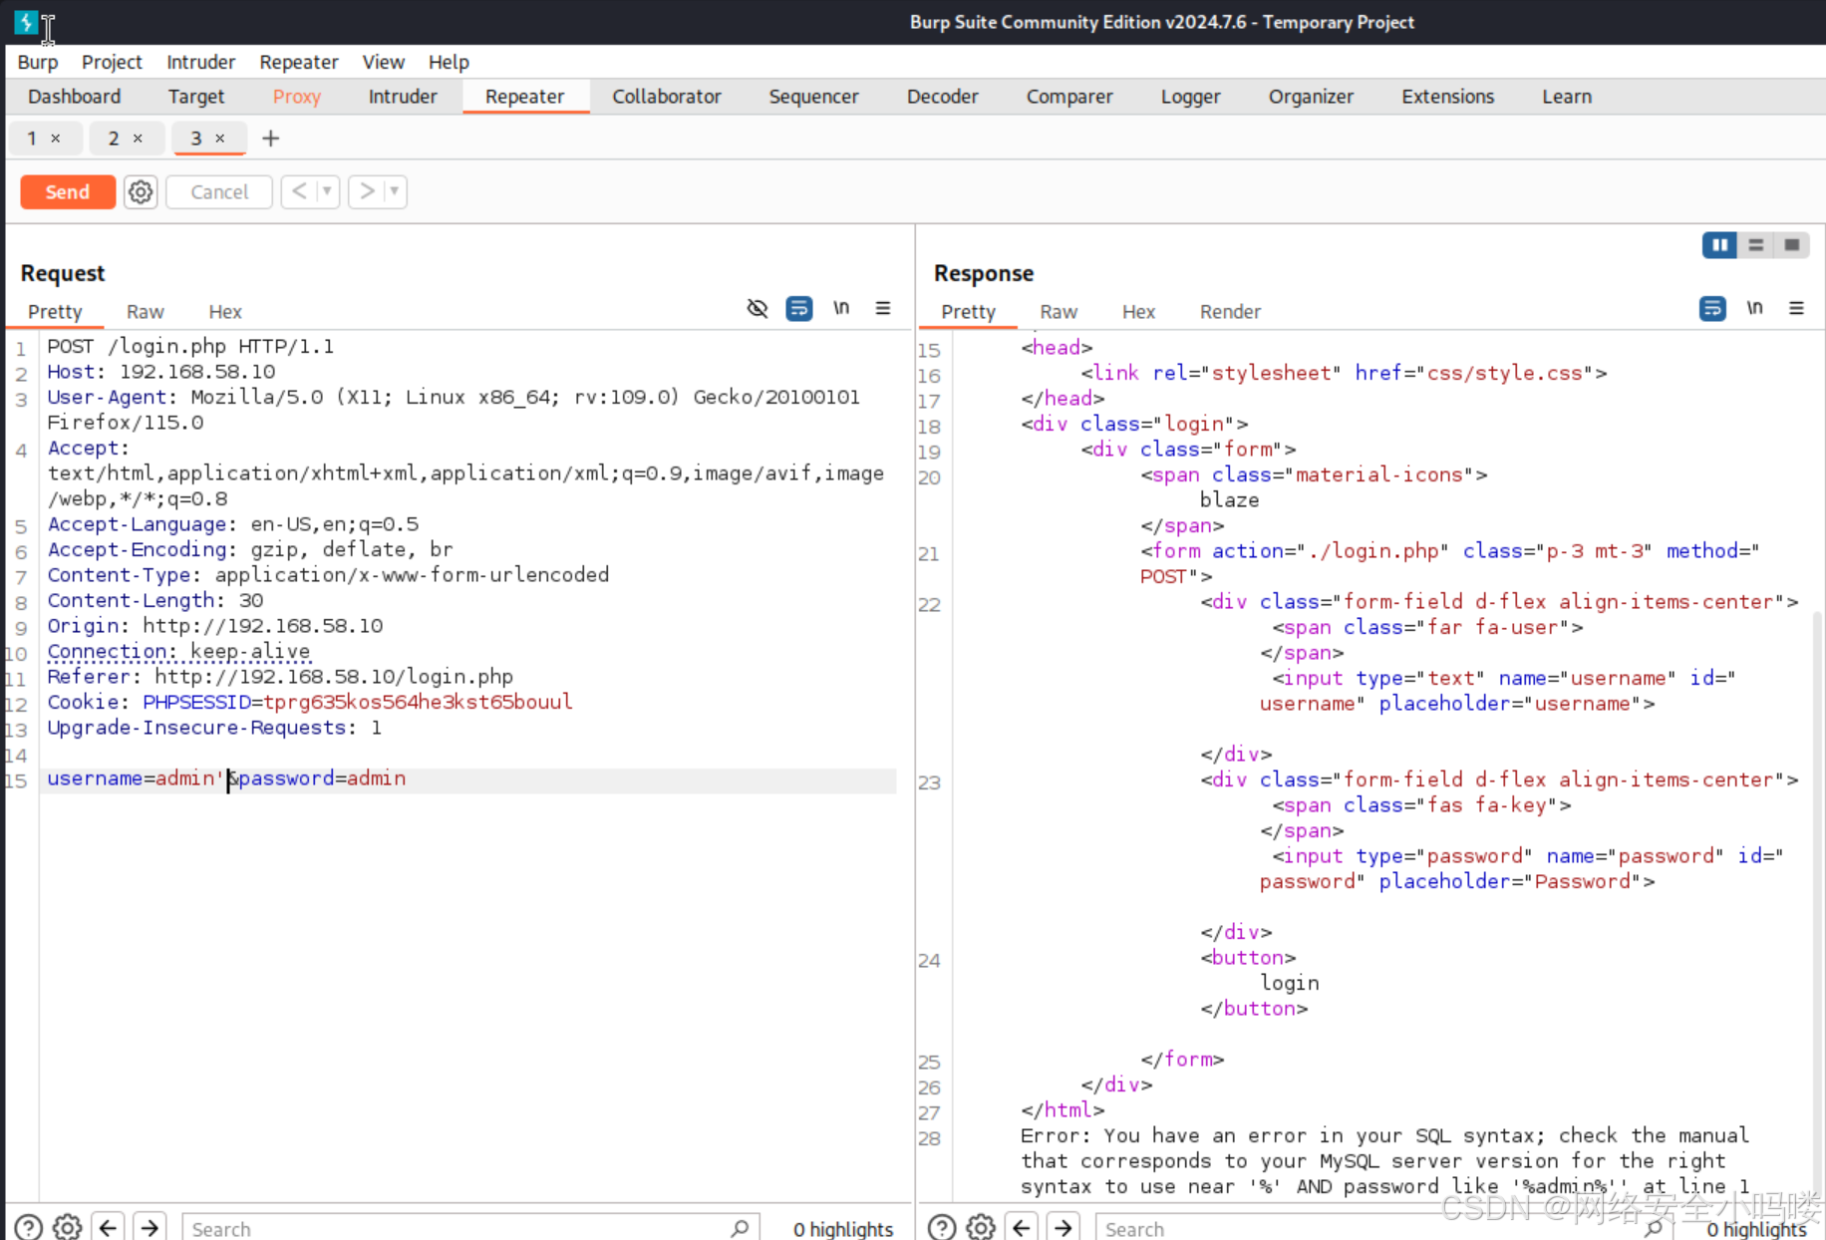
Task: Switch to the Organizer tab
Action: tap(1311, 97)
